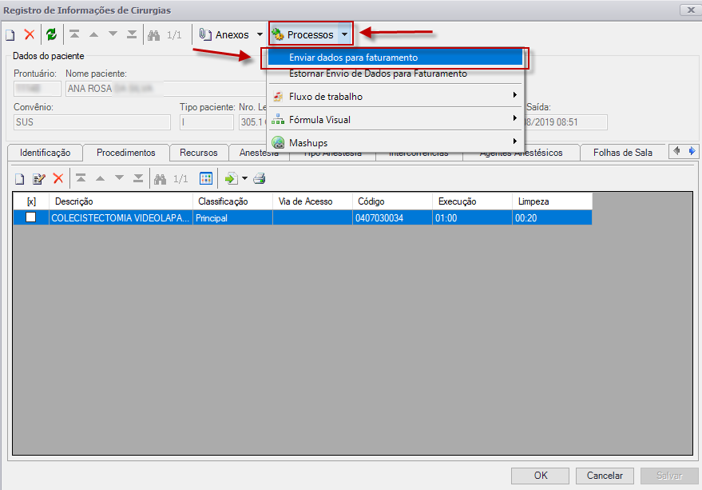The width and height of the screenshot is (702, 490).
Task: Print the procedures grid
Action: pos(260,179)
